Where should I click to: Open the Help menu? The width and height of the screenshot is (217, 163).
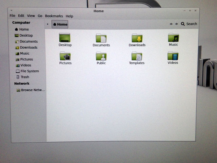click(69, 16)
